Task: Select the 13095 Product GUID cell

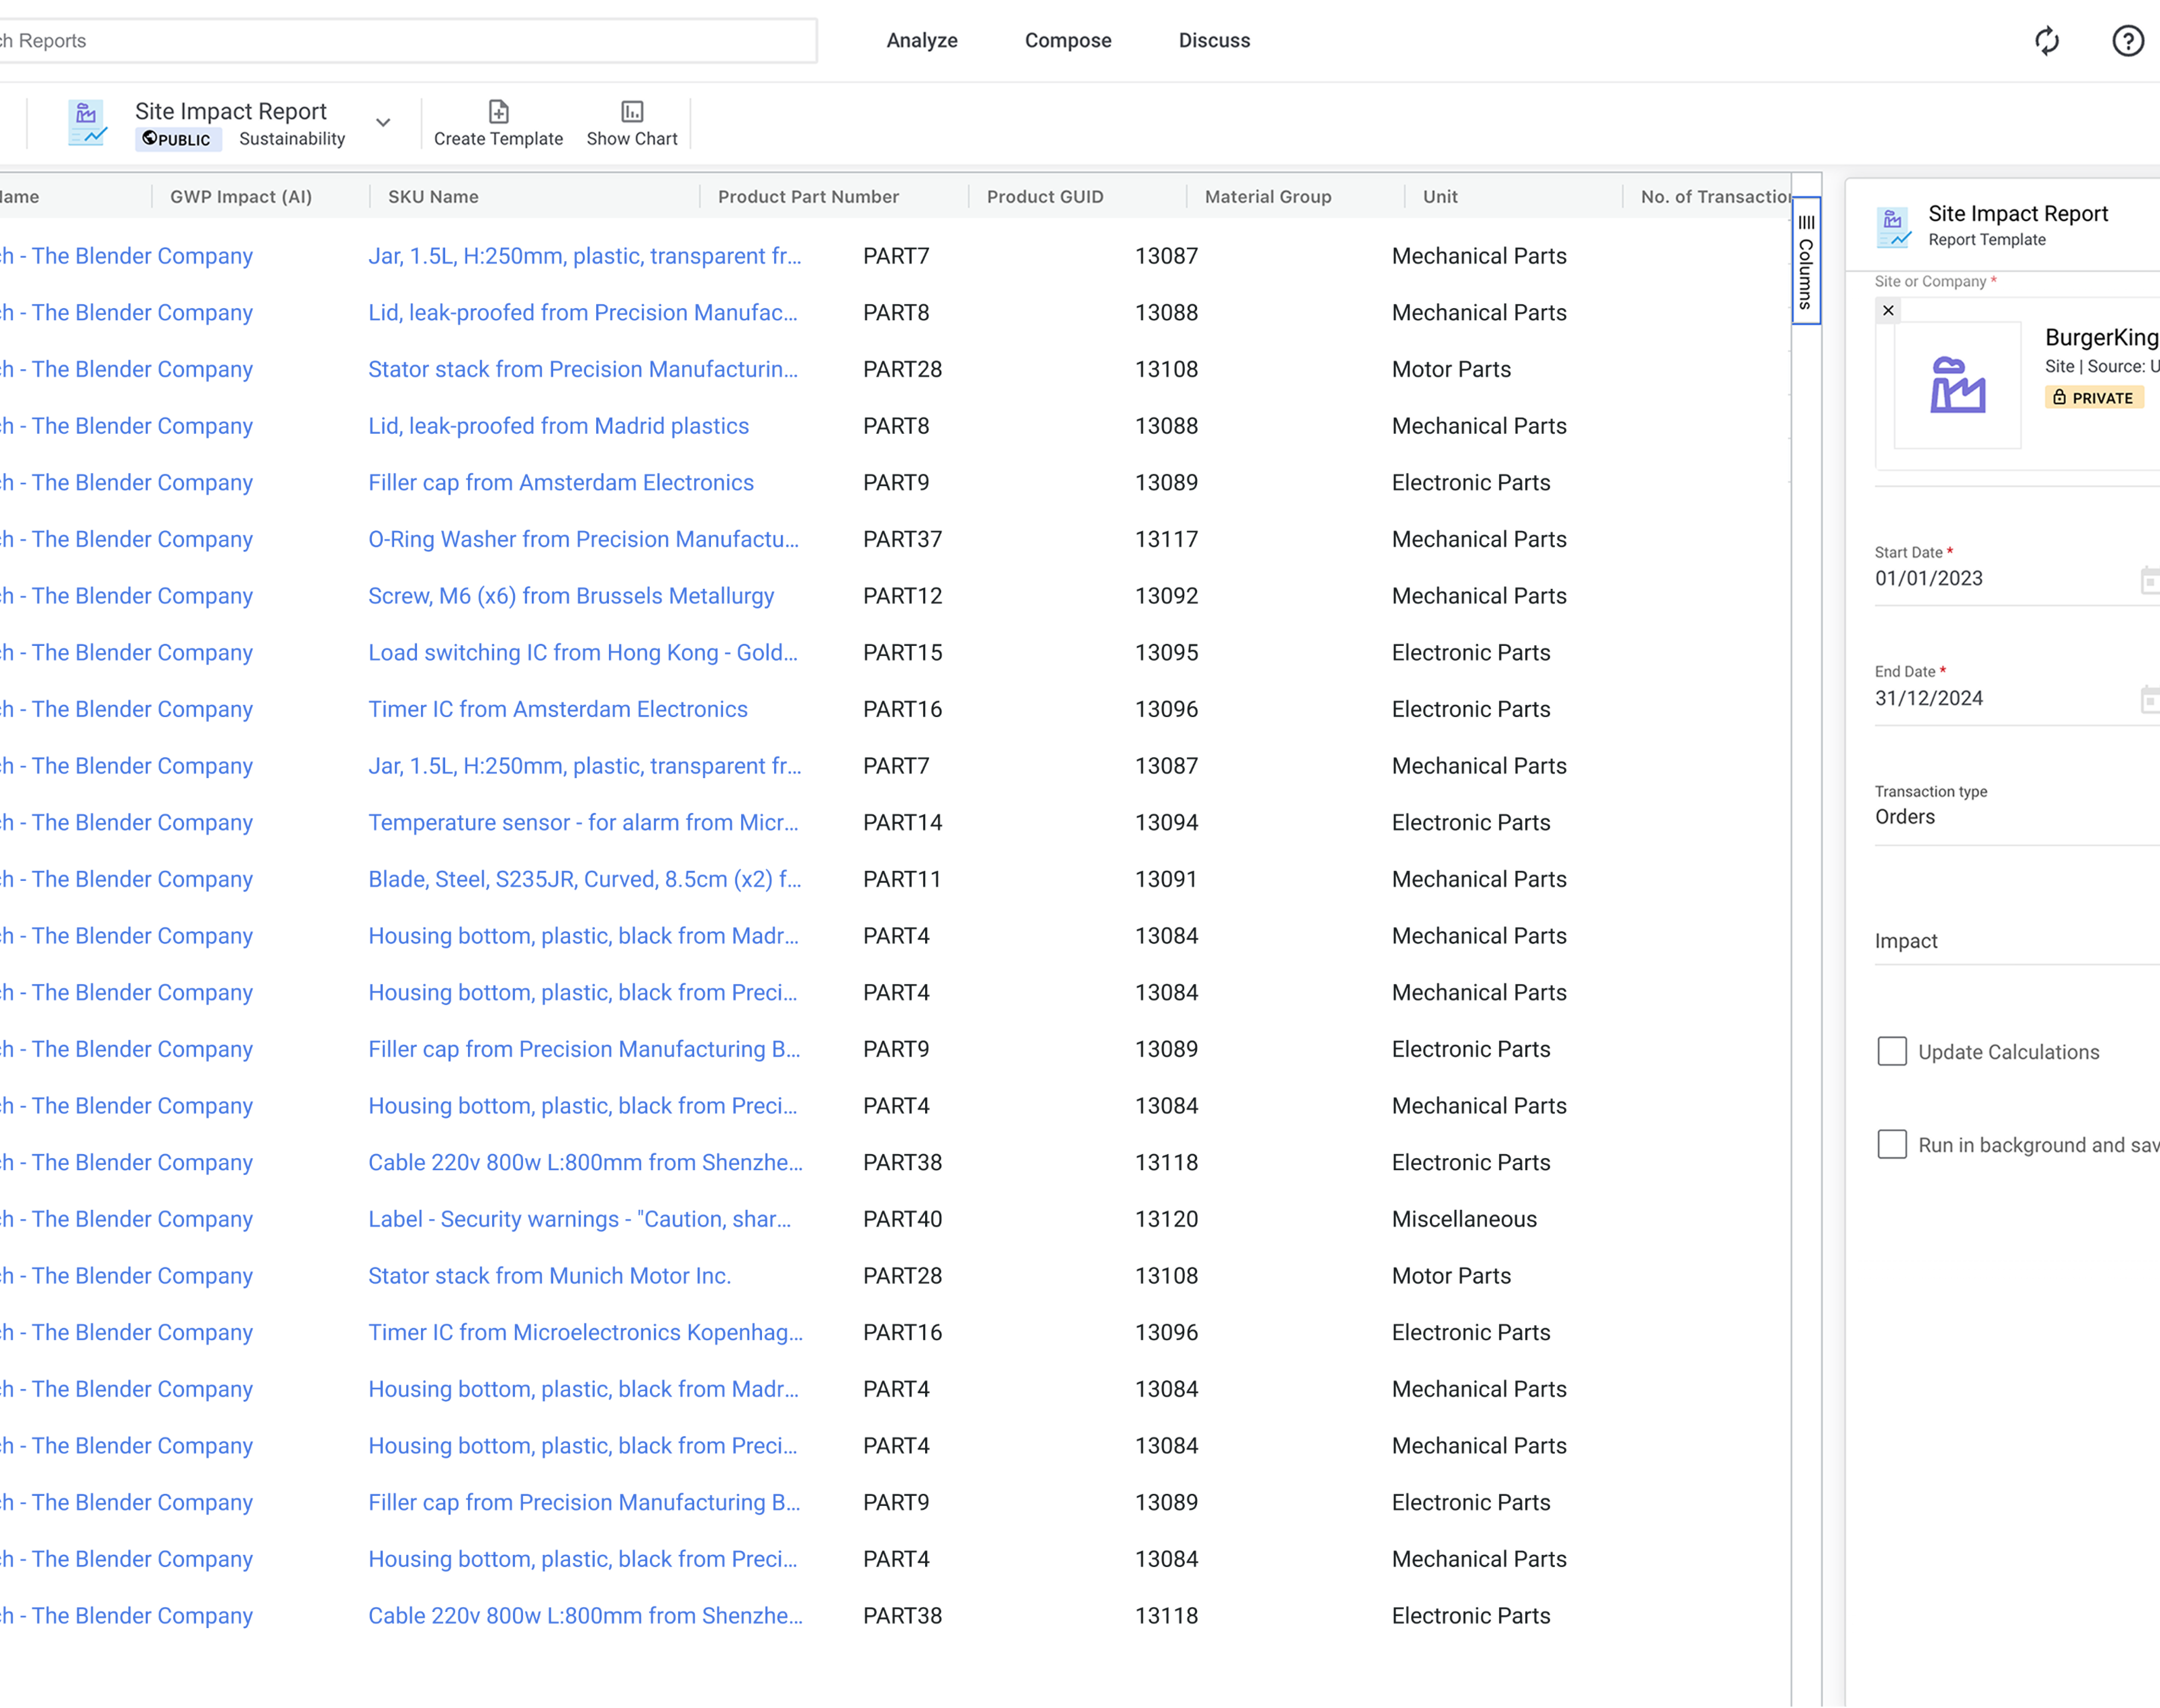Action: tap(1166, 653)
